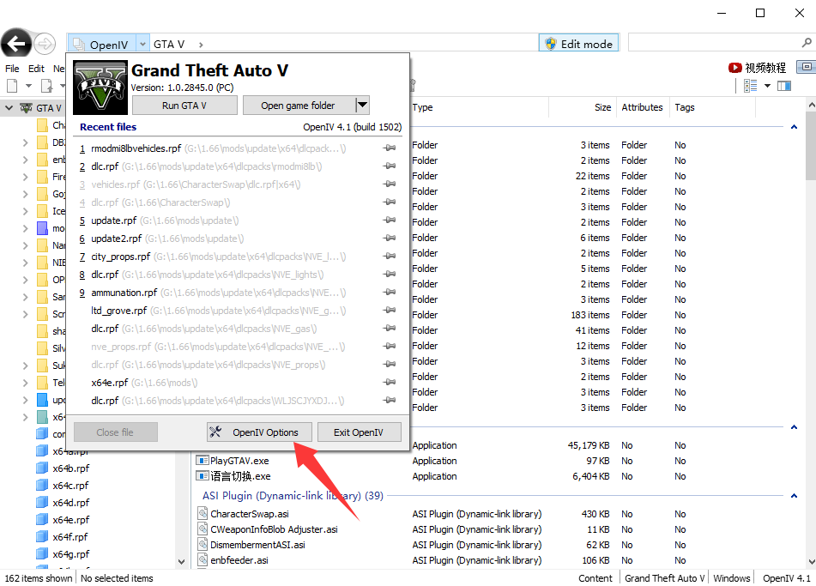Collapse the group containing PlayGTAV.exe
Image resolution: width=816 pixels, height=586 pixels.
point(794,427)
